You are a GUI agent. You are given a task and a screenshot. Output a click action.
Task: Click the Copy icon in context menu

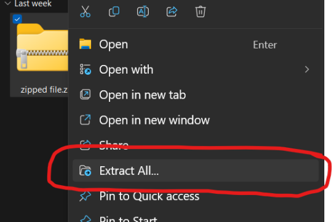point(114,12)
